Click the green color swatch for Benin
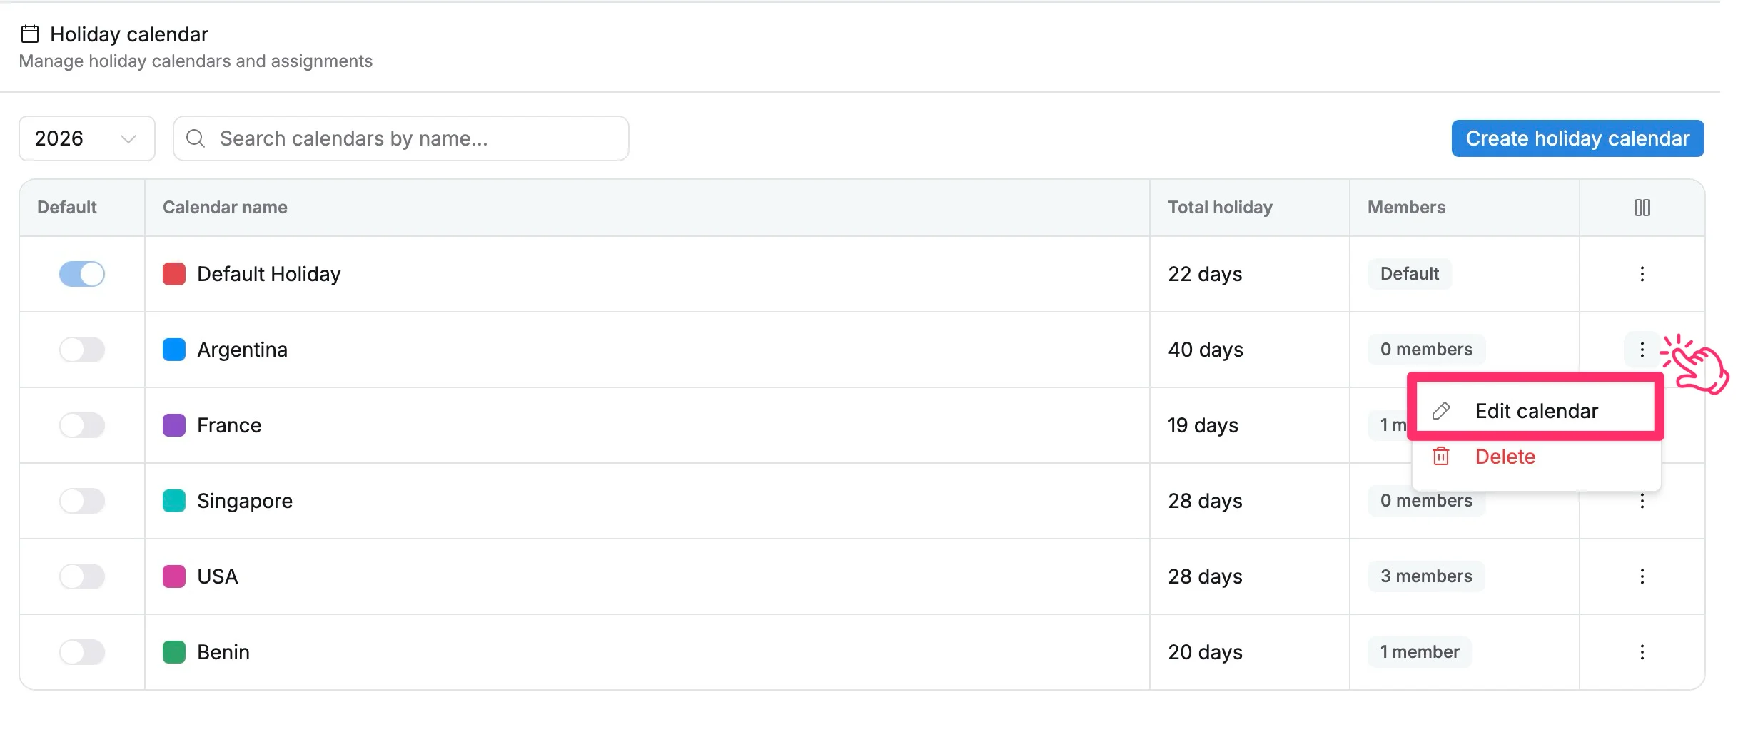1758x732 pixels. [174, 652]
